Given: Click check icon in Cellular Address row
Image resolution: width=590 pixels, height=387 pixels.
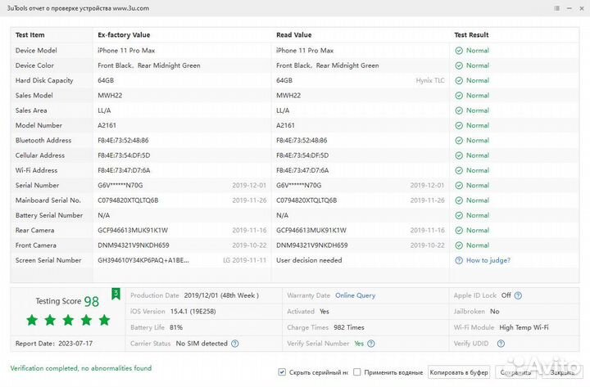Looking at the screenshot, I should click(x=459, y=155).
